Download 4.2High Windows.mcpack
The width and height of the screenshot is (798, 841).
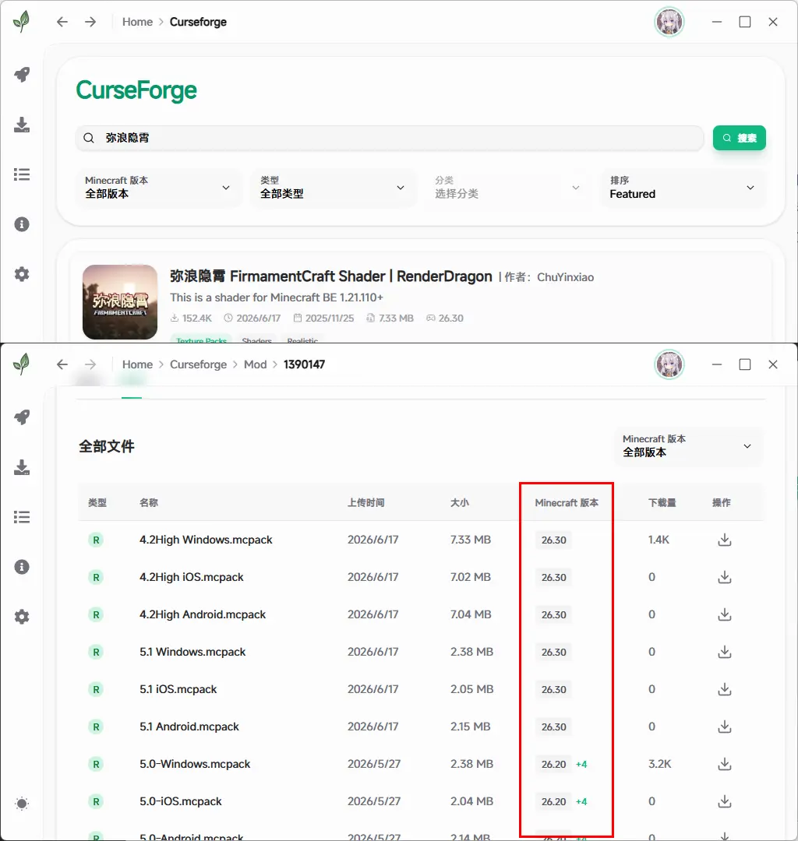(x=725, y=540)
